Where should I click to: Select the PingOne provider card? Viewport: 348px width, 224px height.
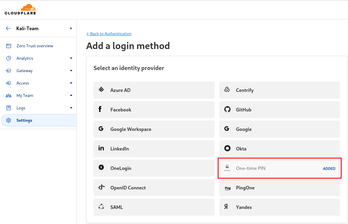pos(280,188)
